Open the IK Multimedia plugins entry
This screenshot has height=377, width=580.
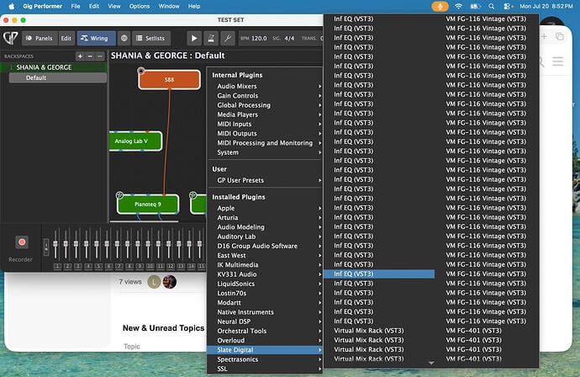[266, 265]
